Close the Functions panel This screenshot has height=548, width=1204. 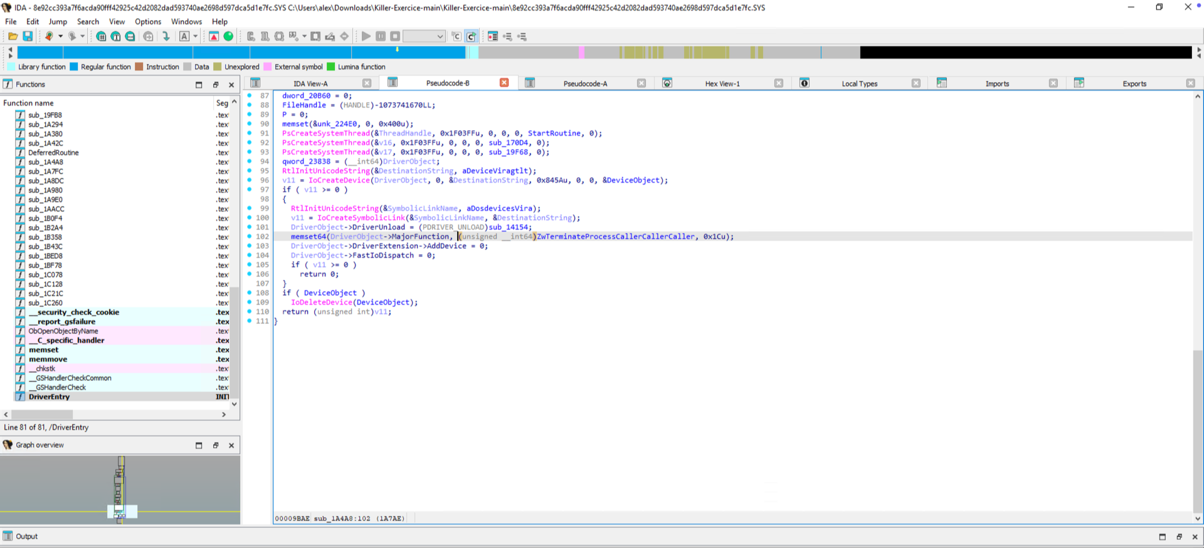tap(231, 85)
